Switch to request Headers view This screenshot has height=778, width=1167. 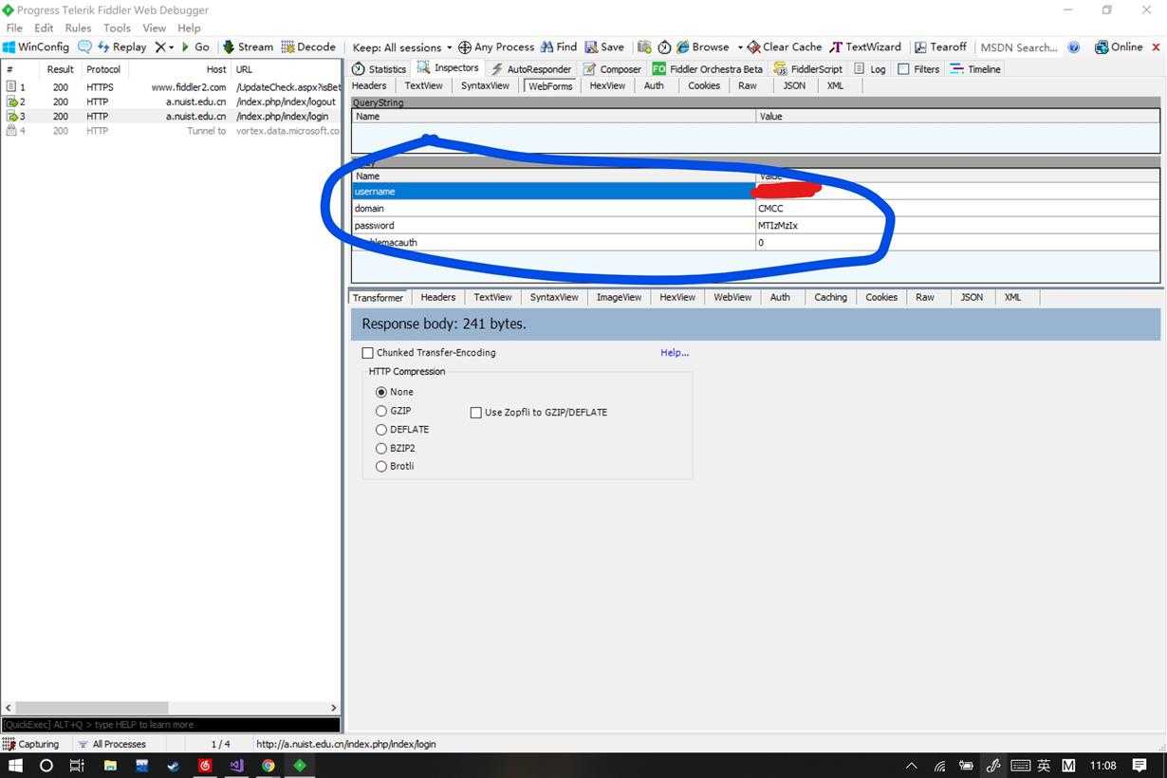point(369,85)
